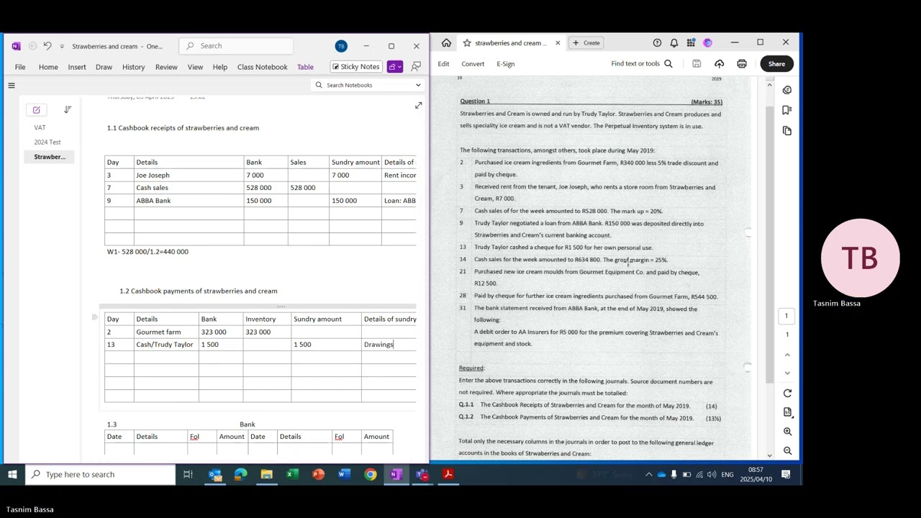Go to Acrobat Home icon
The height and width of the screenshot is (518, 921).
coord(446,43)
